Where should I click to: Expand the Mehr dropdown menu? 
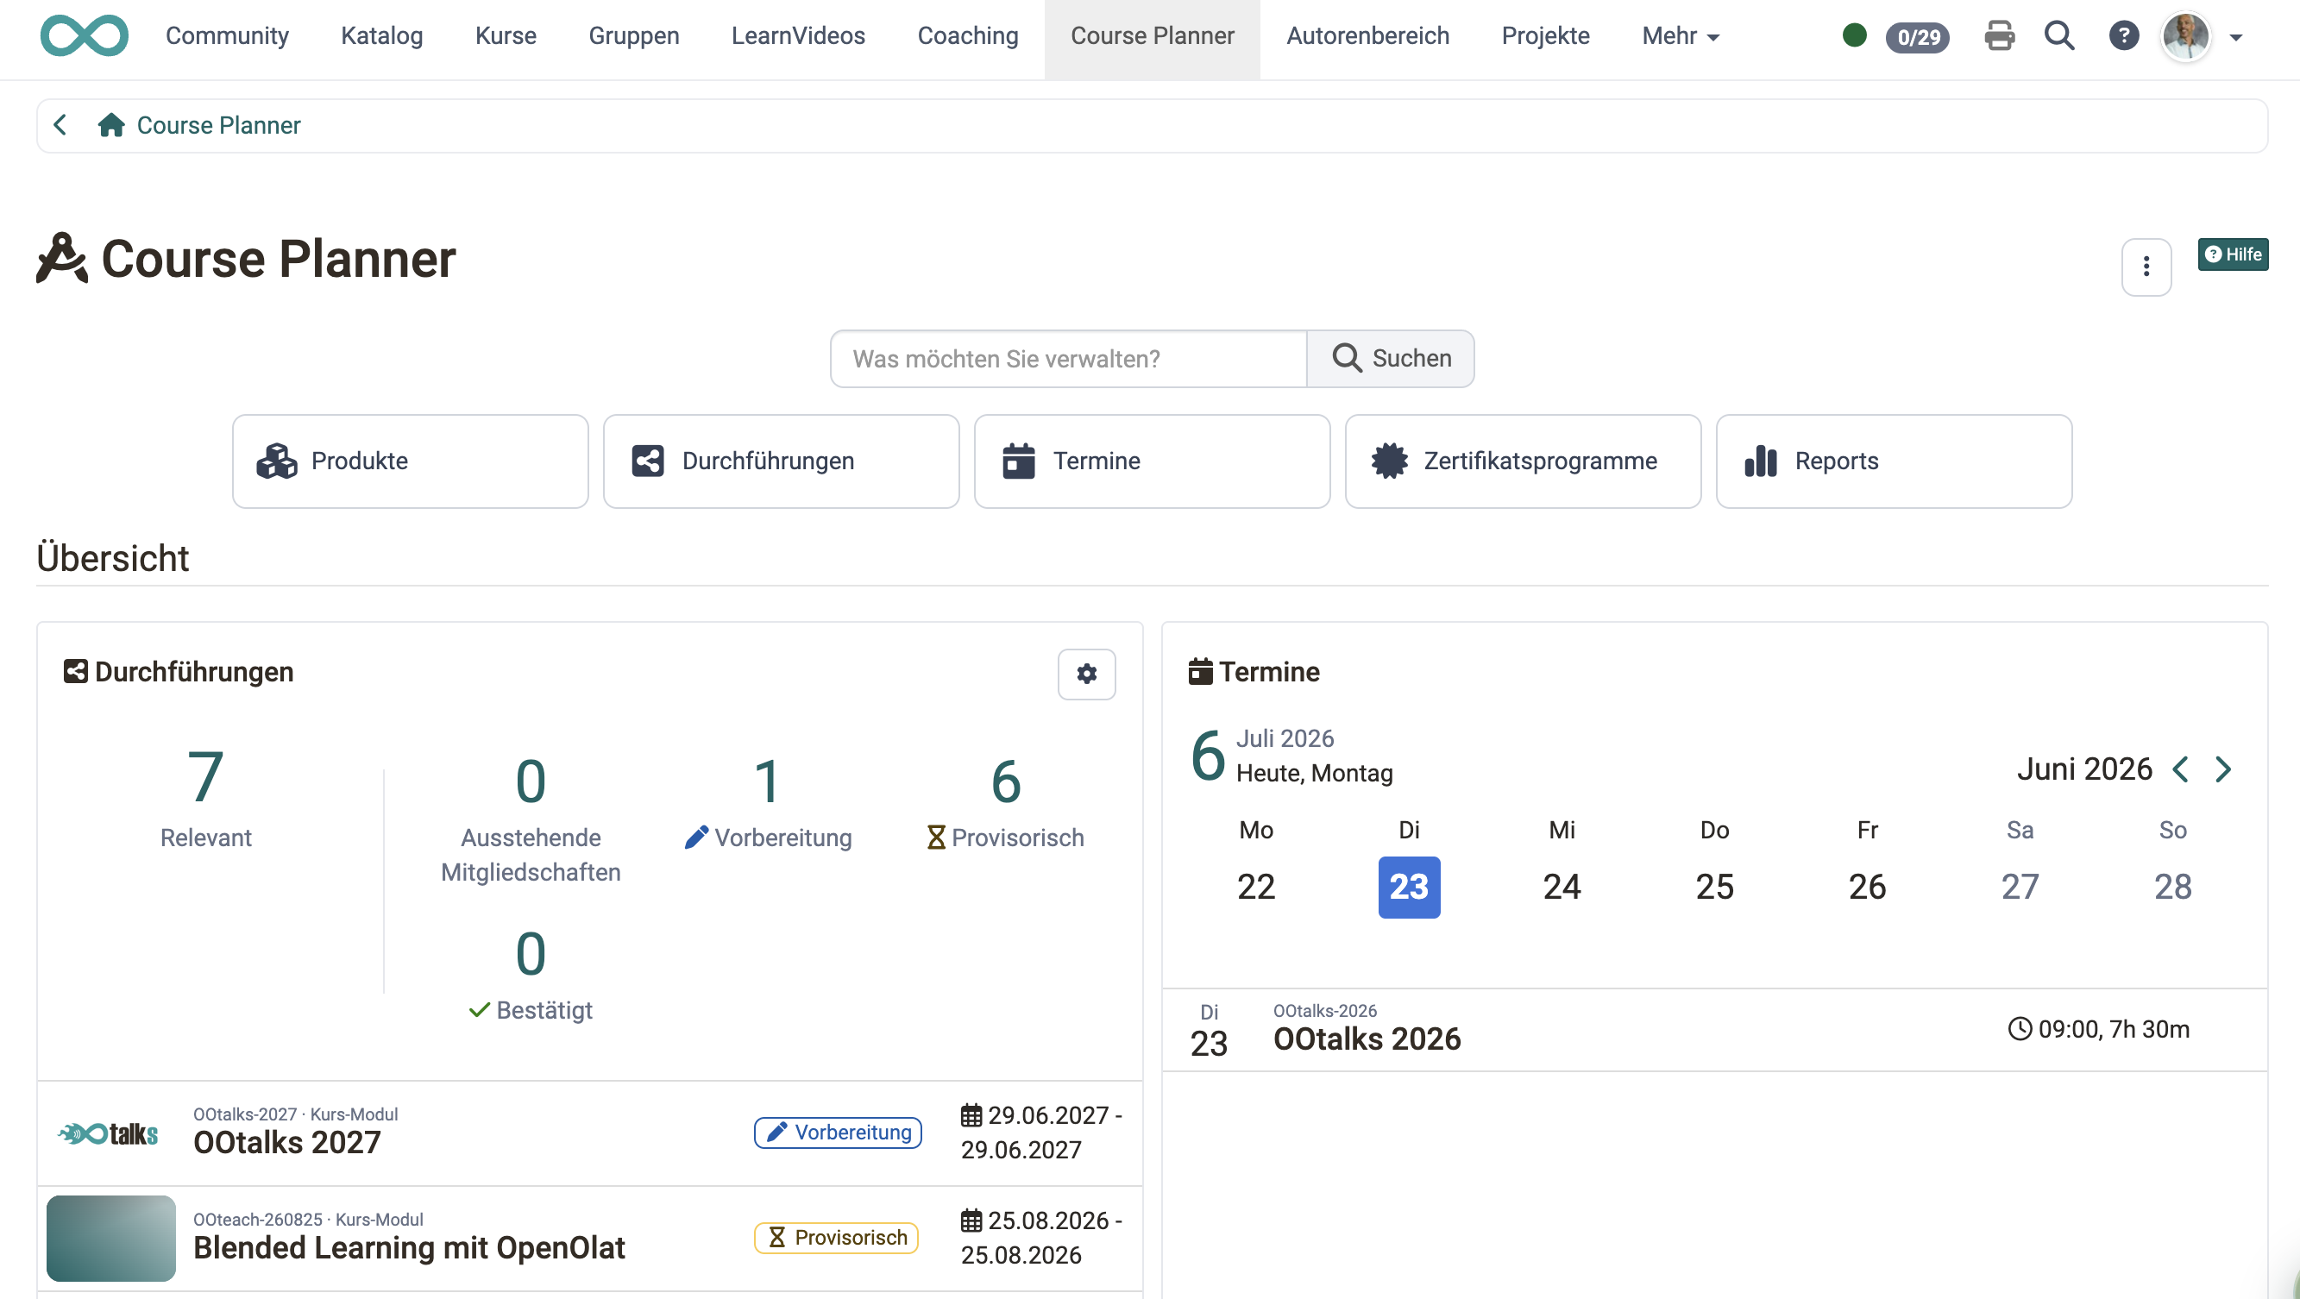(x=1681, y=35)
